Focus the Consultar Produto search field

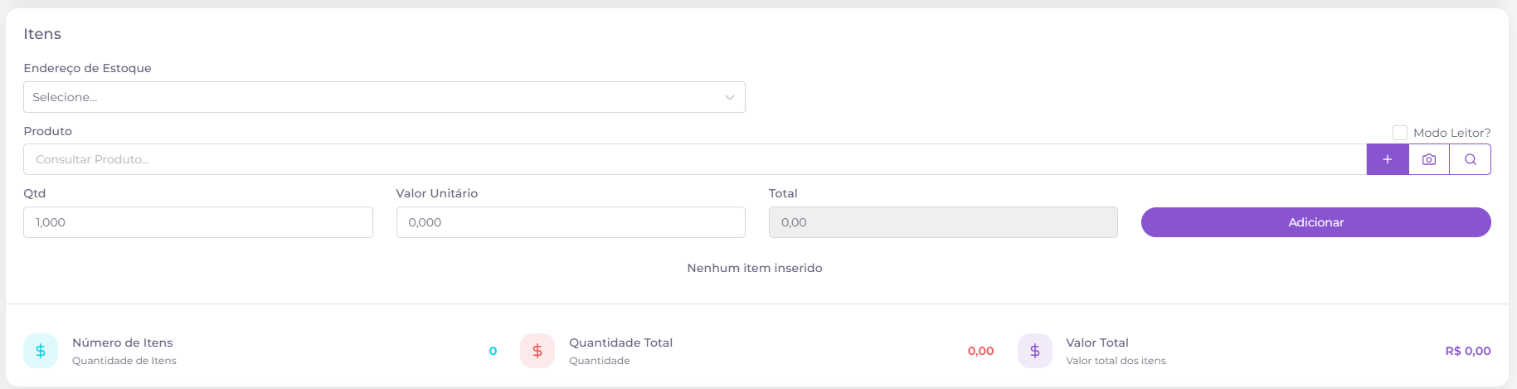click(695, 159)
